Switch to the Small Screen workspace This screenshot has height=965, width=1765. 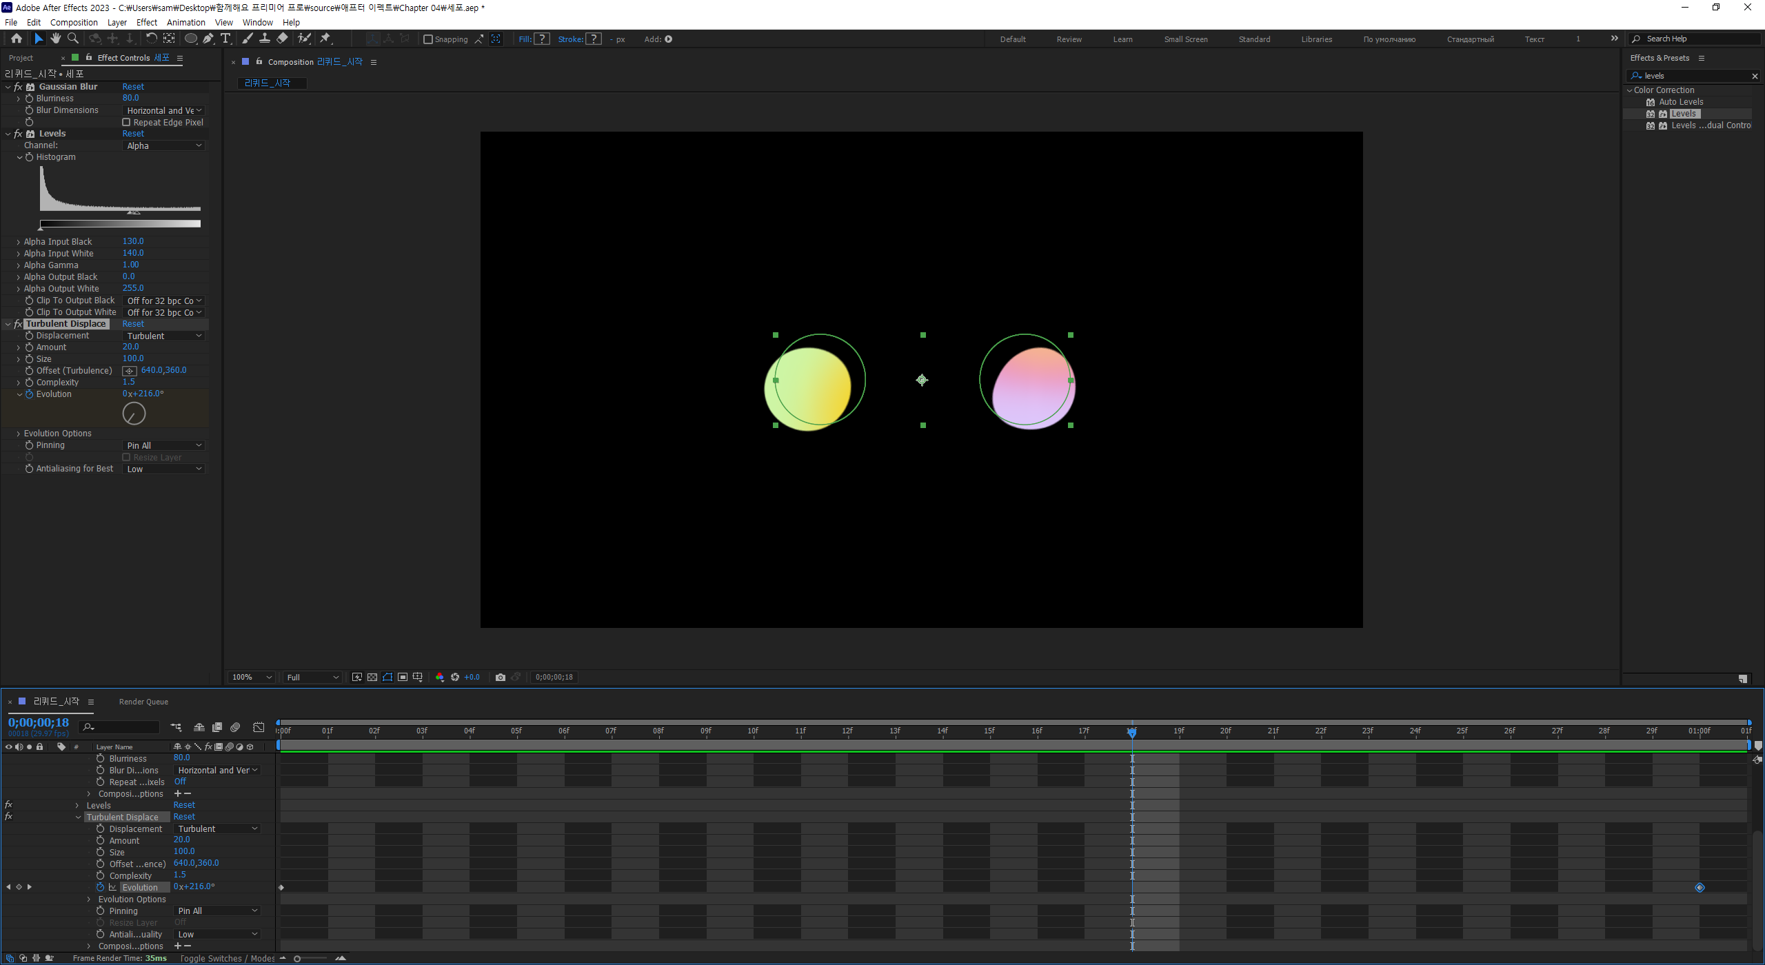coord(1185,39)
